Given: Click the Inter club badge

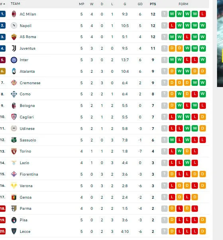Looking at the screenshot, I should [x=14, y=60].
